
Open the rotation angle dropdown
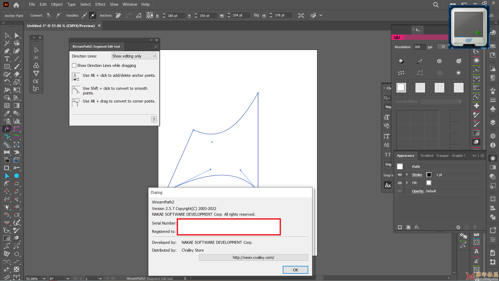(x=68, y=278)
